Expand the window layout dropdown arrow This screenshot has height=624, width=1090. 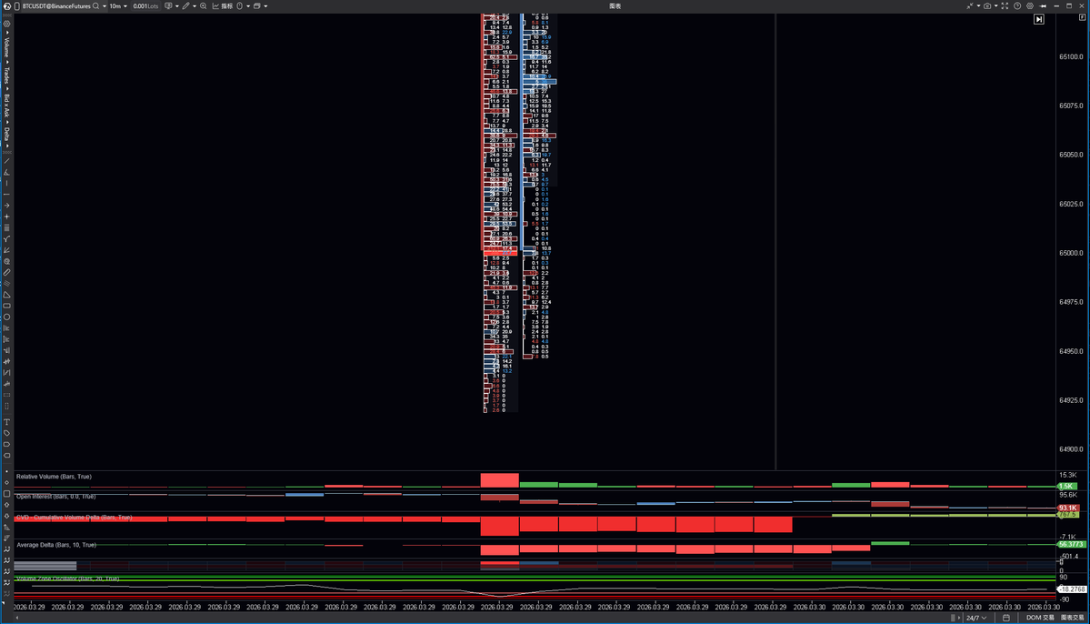pyautogui.click(x=265, y=6)
